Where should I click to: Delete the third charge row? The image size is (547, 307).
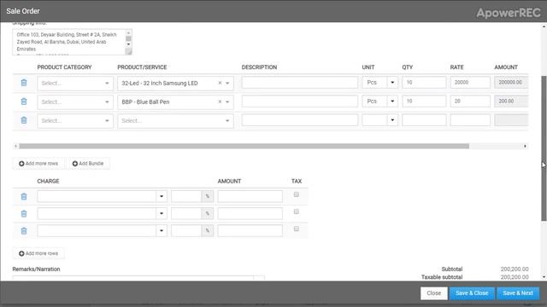coord(24,231)
